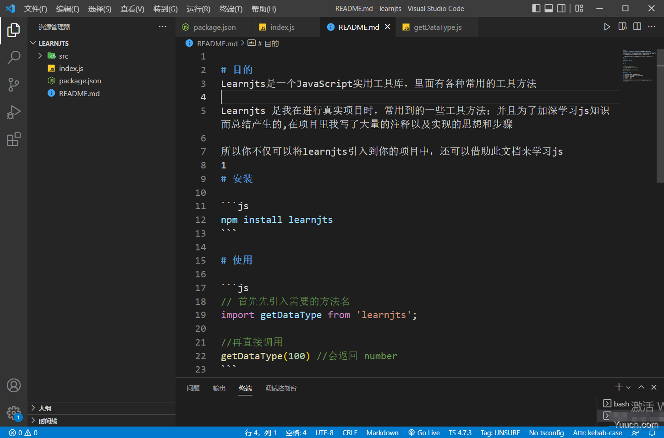Open the Explorer view in activity bar

[14, 31]
